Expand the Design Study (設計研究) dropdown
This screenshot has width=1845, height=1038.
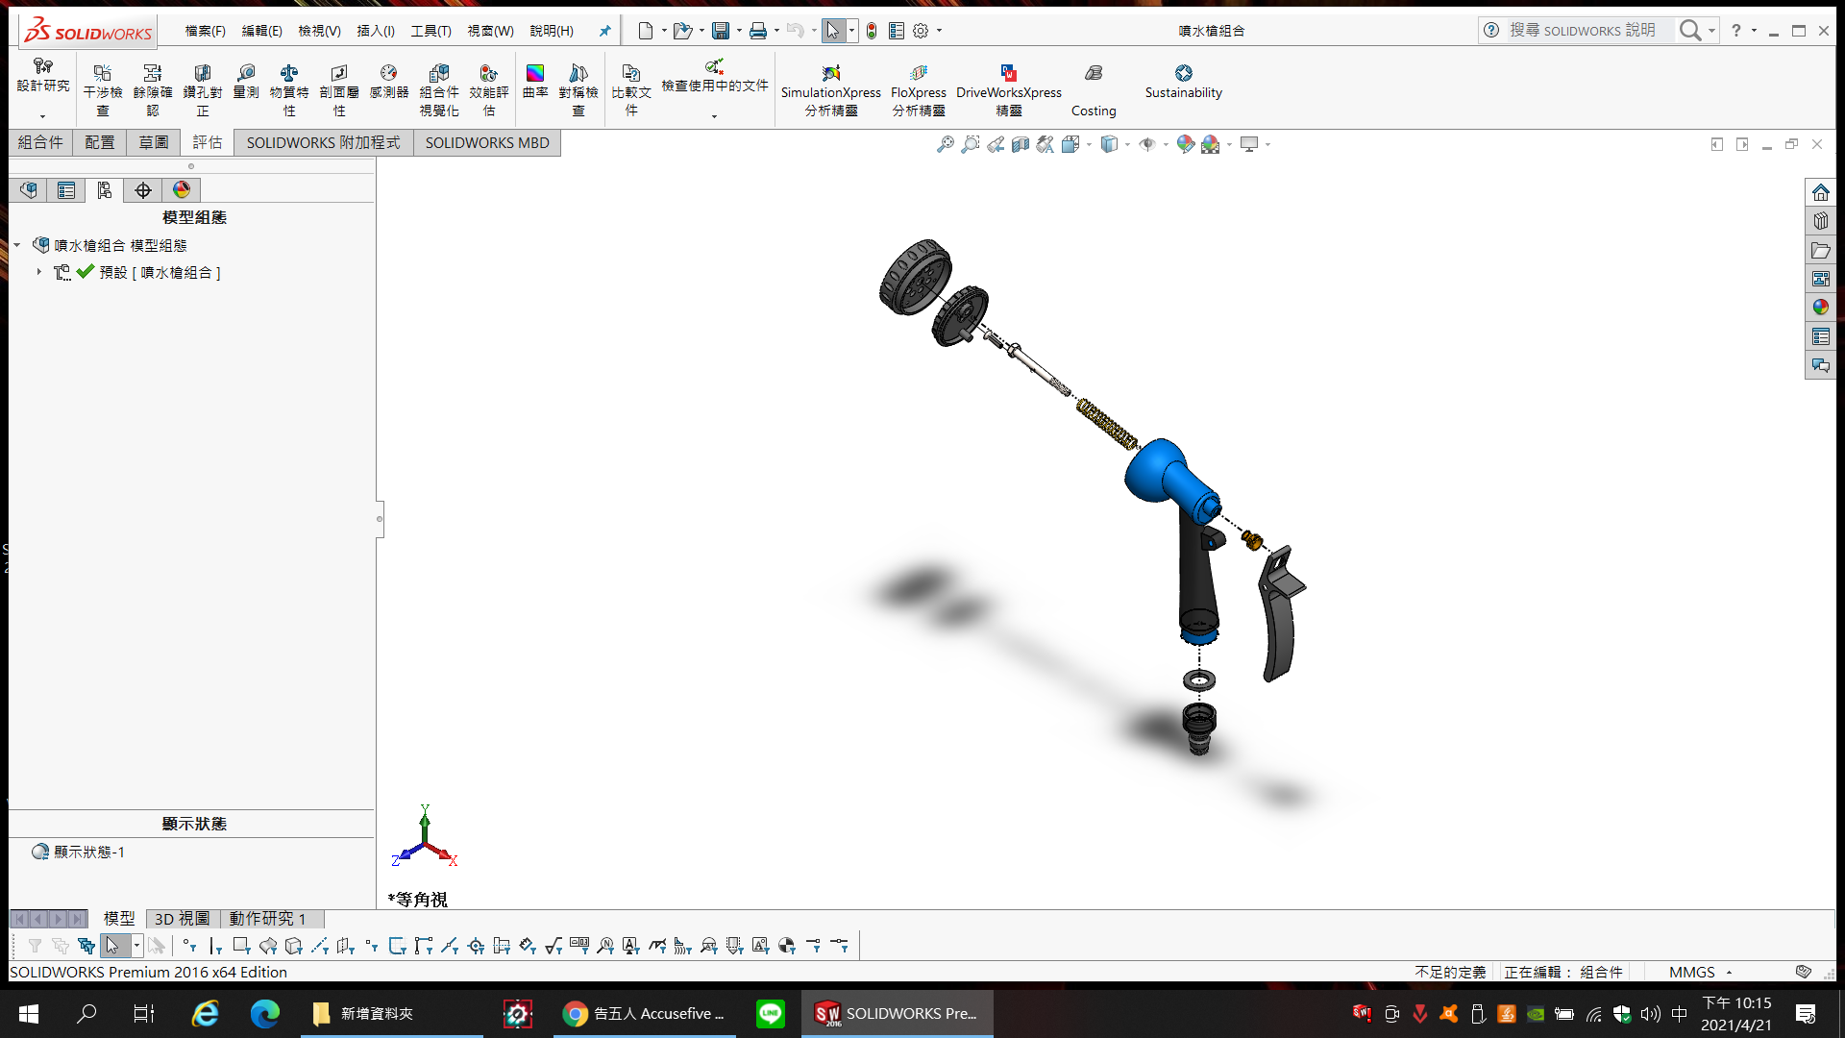coord(42,116)
